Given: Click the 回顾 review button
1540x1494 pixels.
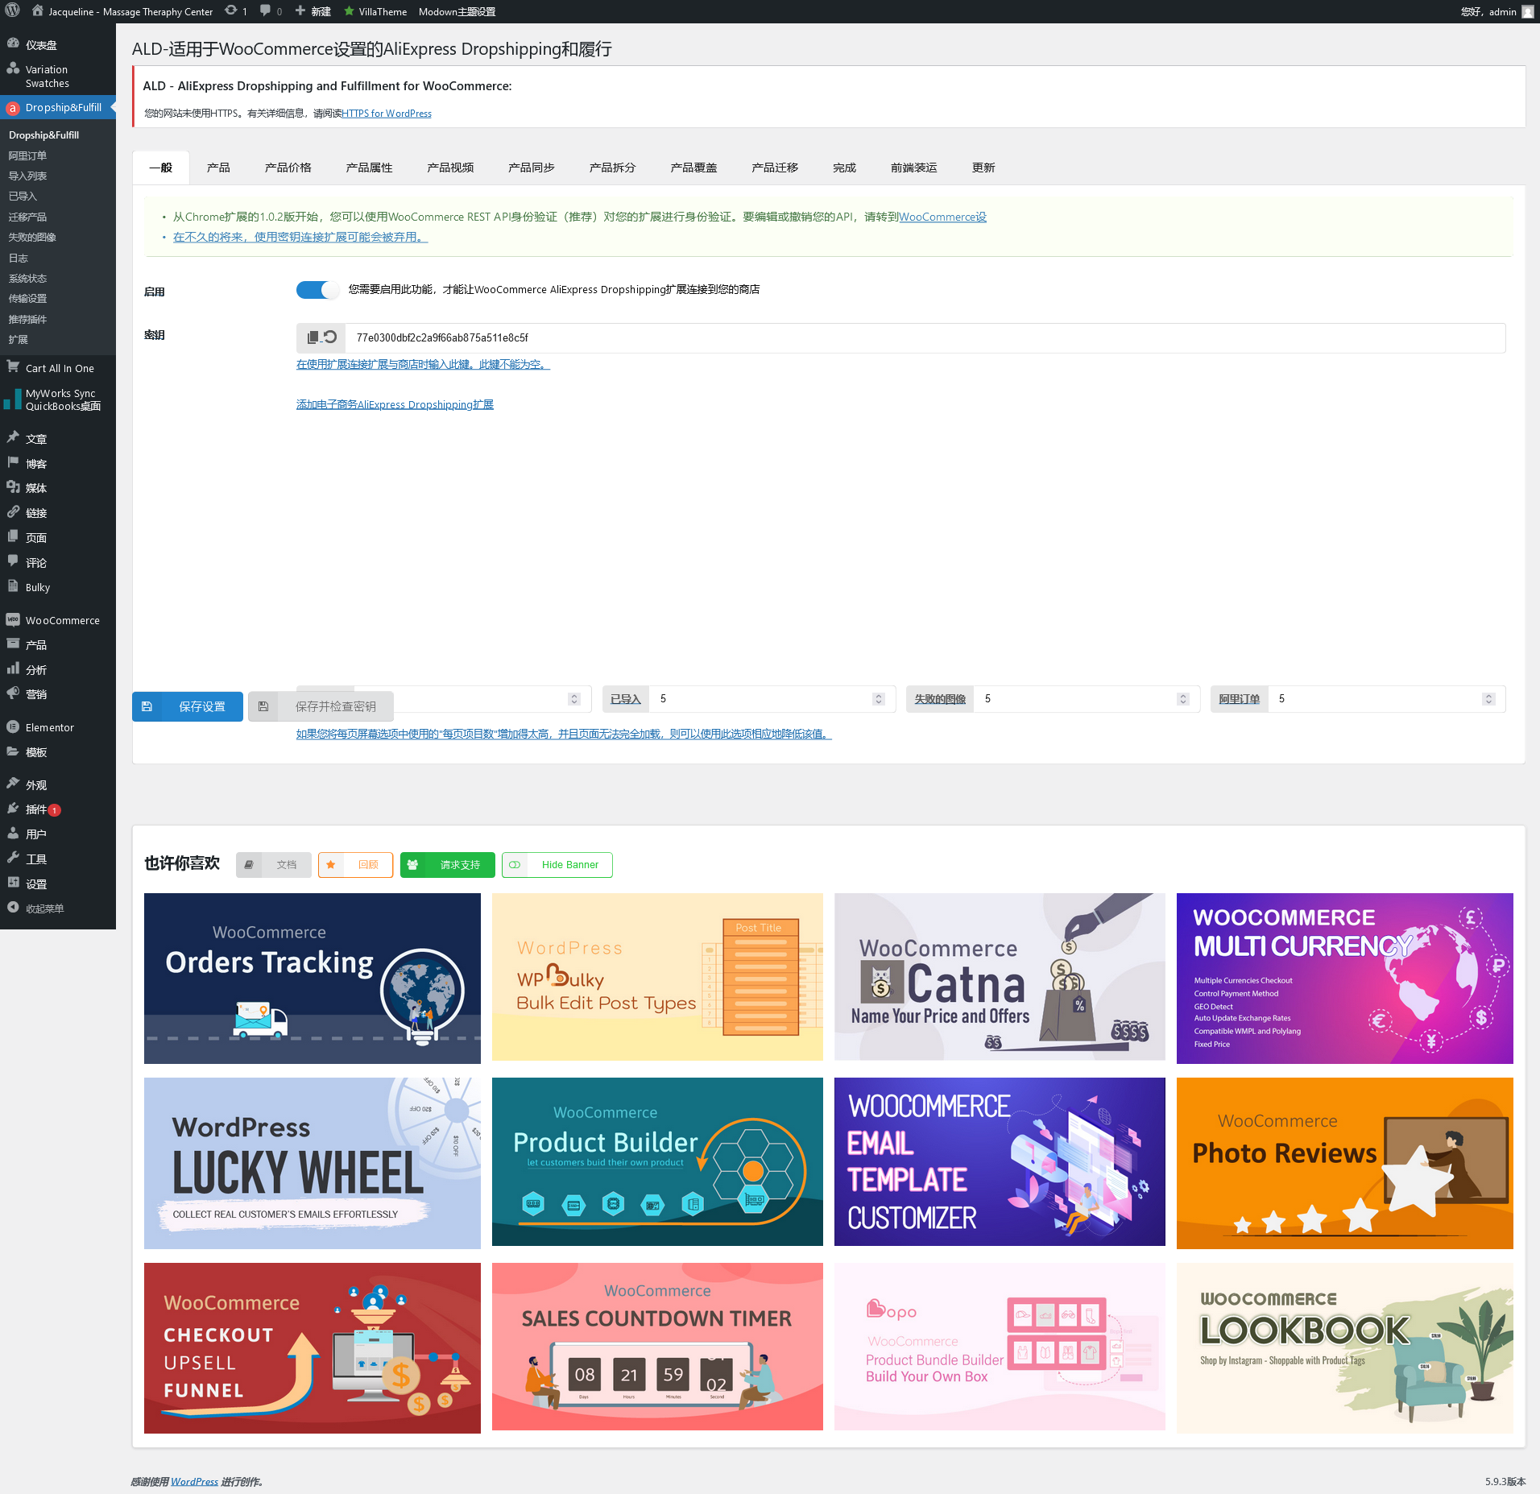Looking at the screenshot, I should tap(355, 865).
